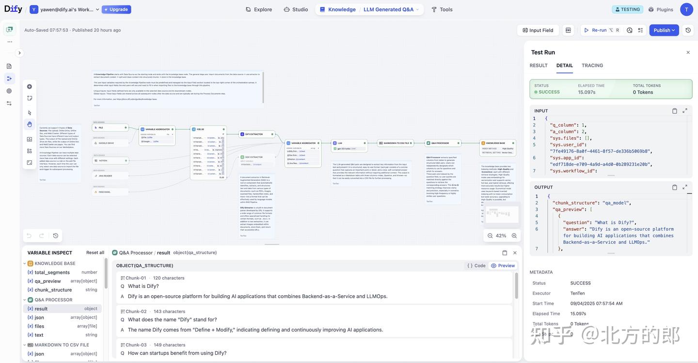Open the Retrieval Testing target icon in the sidebar
698x363 pixels.
pyautogui.click(x=9, y=91)
